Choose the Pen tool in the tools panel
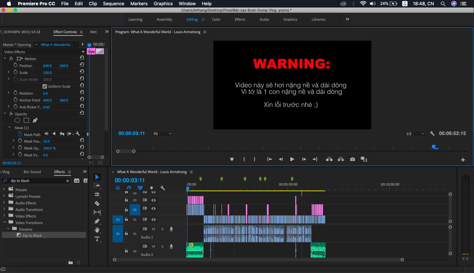This screenshot has height=273, width=474. click(x=97, y=221)
